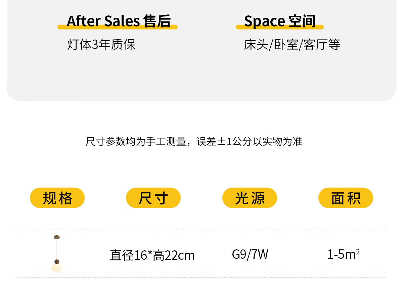Click the After Sales 售后 heading
Image resolution: width=403 pixels, height=305 pixels.
[119, 21]
